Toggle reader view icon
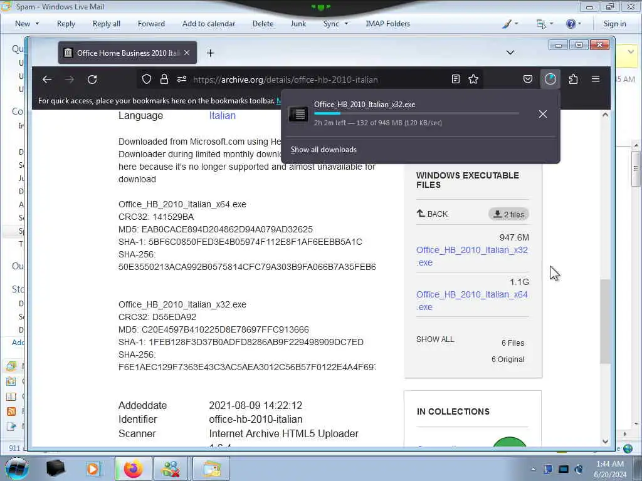642x481 pixels. (456, 80)
